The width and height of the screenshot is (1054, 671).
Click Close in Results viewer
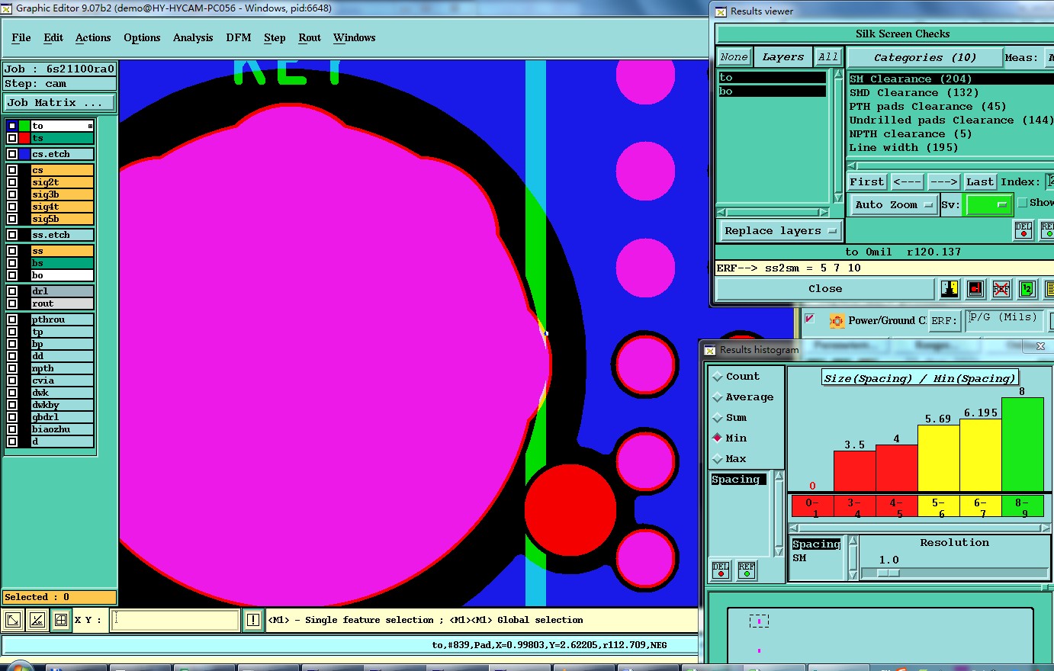pos(825,289)
